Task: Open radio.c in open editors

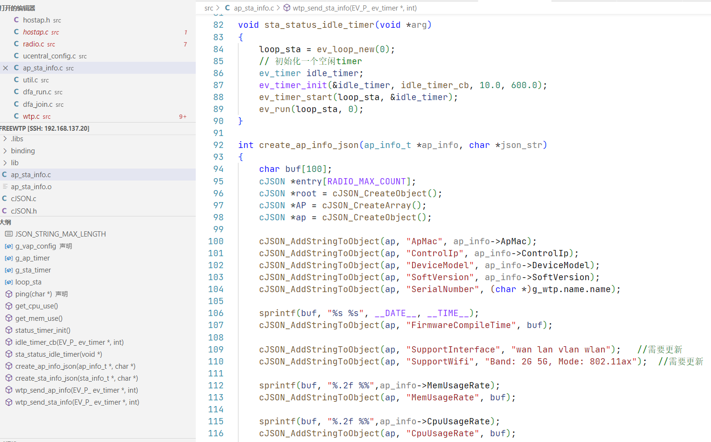Action: tap(98, 44)
